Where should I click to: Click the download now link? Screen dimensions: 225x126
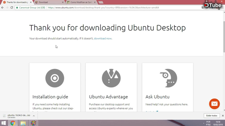(x=103, y=38)
